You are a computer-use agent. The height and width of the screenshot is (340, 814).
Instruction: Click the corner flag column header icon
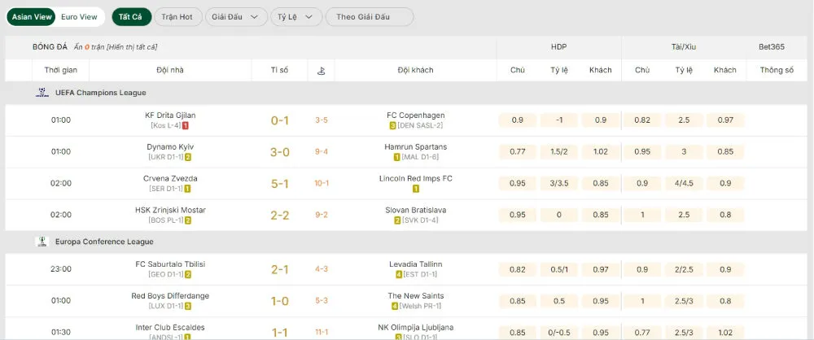pos(322,71)
